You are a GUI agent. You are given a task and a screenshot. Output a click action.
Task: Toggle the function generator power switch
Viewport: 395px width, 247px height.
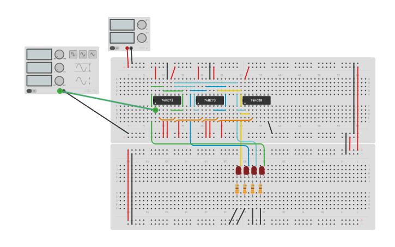tap(31, 91)
